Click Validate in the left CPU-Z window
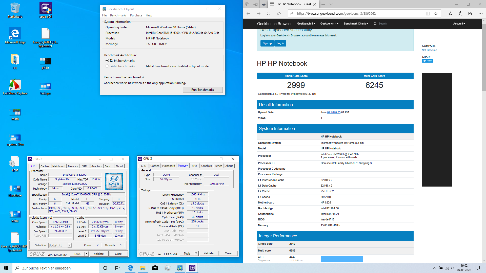This screenshot has height=273, width=486. (99, 254)
